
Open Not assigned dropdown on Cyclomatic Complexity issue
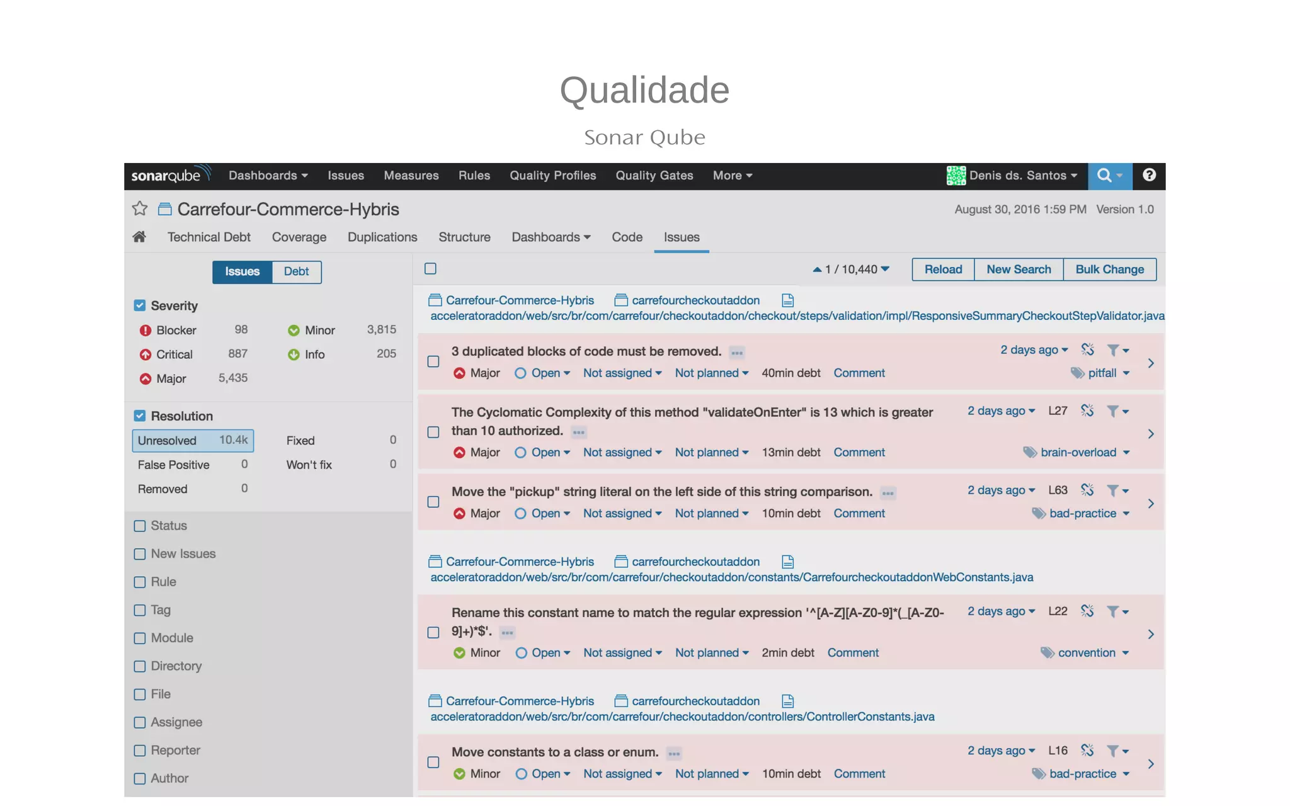pos(622,452)
